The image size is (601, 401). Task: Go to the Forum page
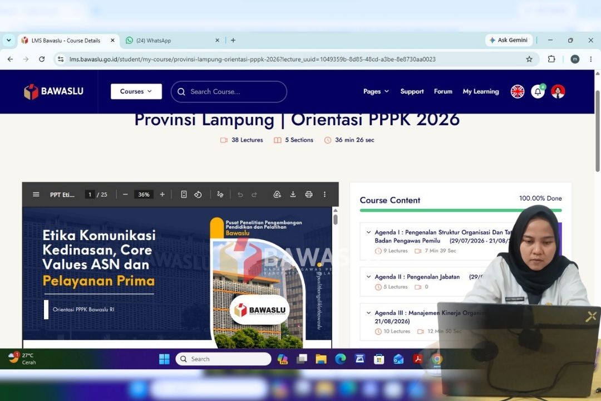pyautogui.click(x=443, y=91)
